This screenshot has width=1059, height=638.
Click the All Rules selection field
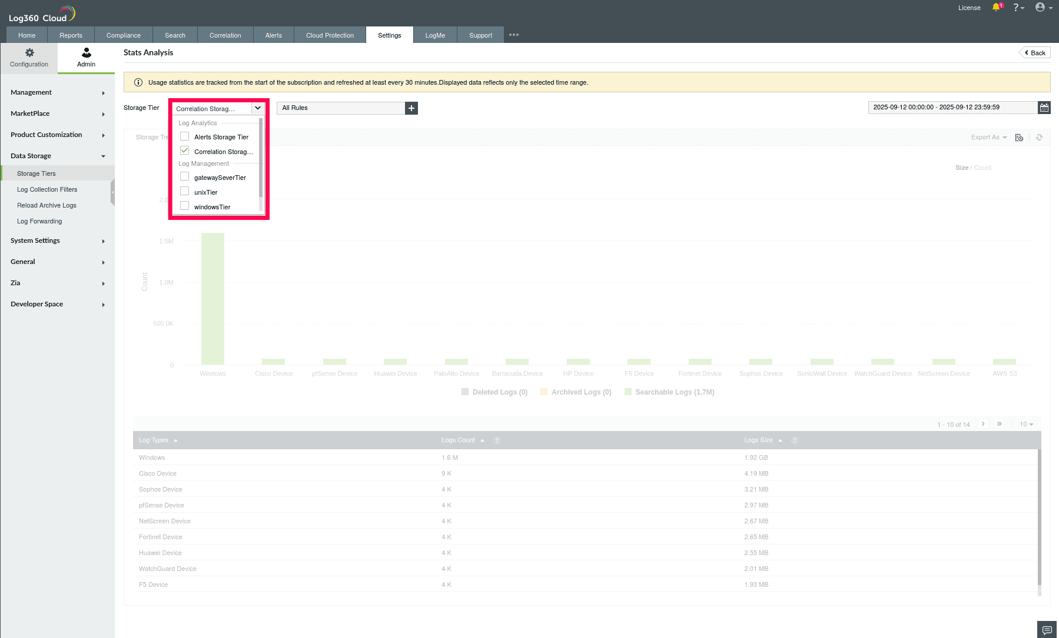(341, 108)
